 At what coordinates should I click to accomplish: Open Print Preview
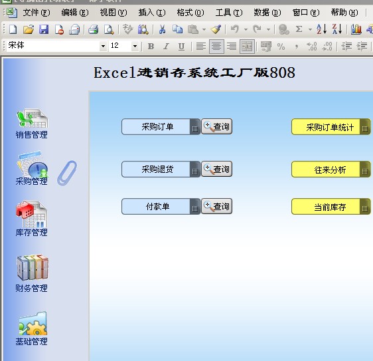pyautogui.click(x=109, y=29)
